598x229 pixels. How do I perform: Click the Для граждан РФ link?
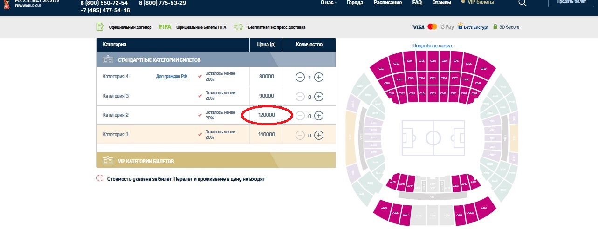(171, 77)
